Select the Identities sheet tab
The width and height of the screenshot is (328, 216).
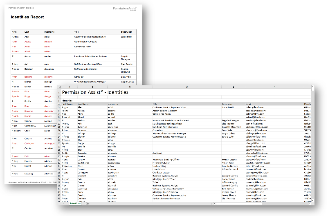(x=75, y=203)
